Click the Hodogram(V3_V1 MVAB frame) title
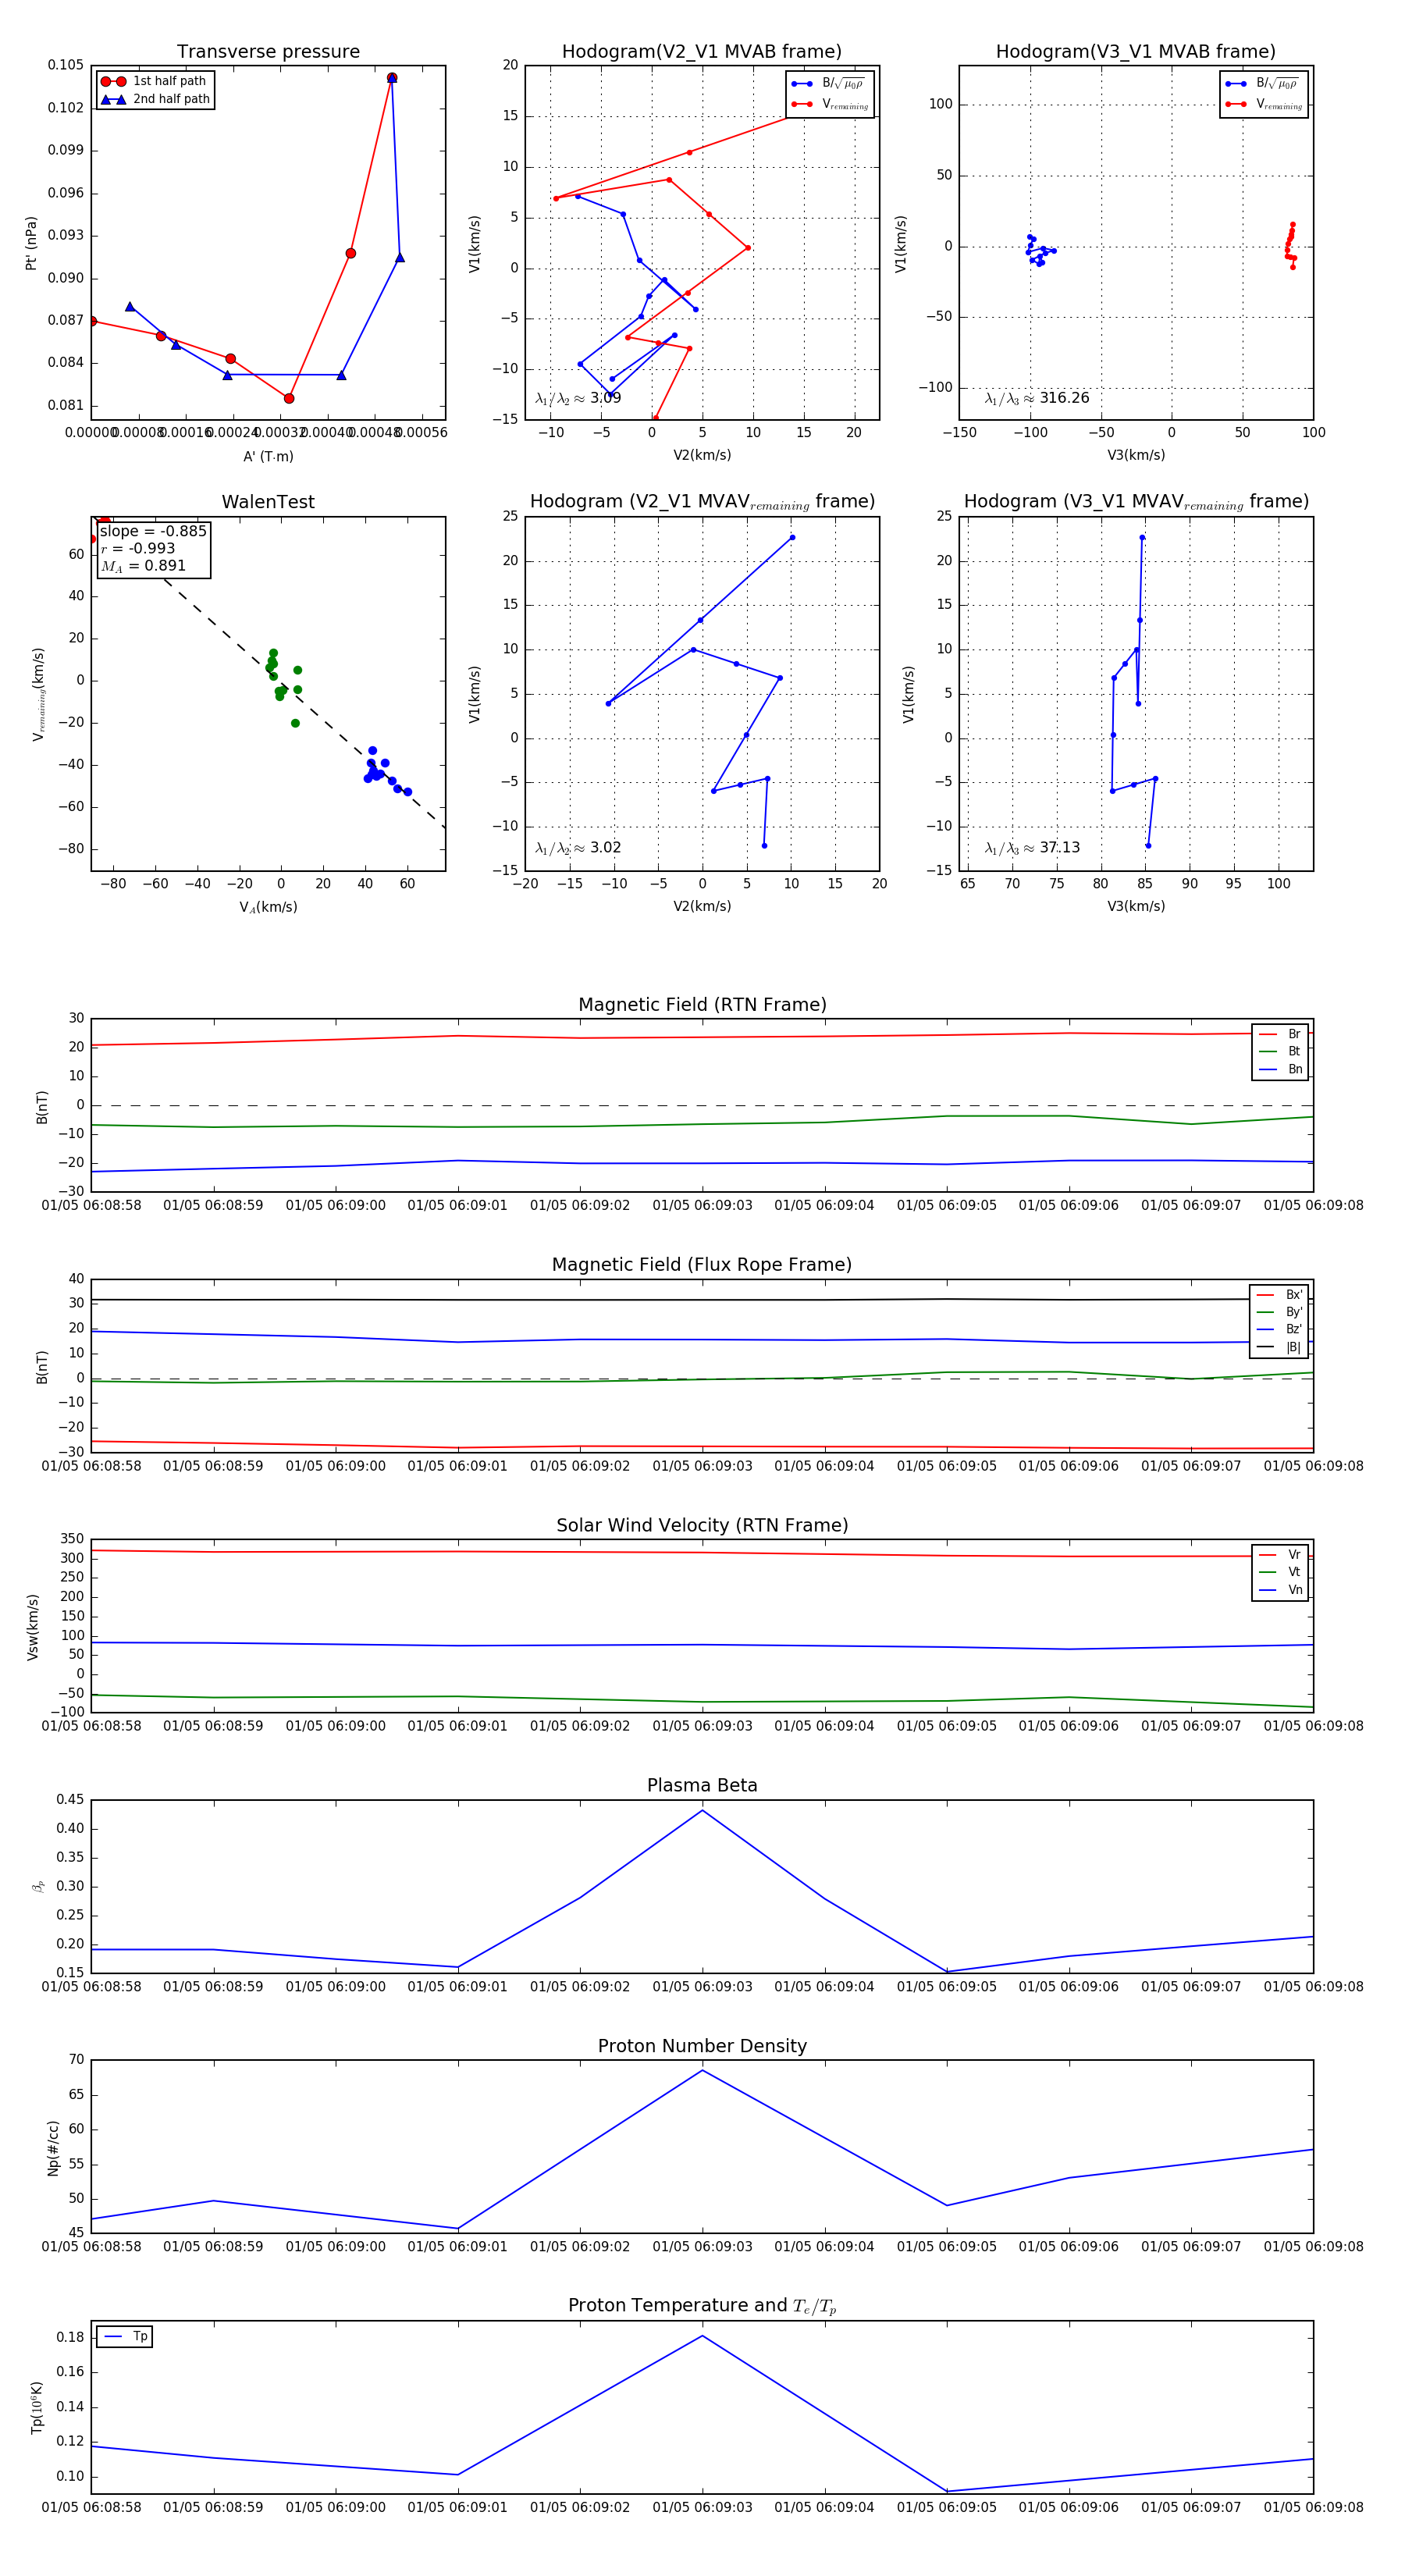This screenshot has height=2576, width=1405. pos(1135,52)
